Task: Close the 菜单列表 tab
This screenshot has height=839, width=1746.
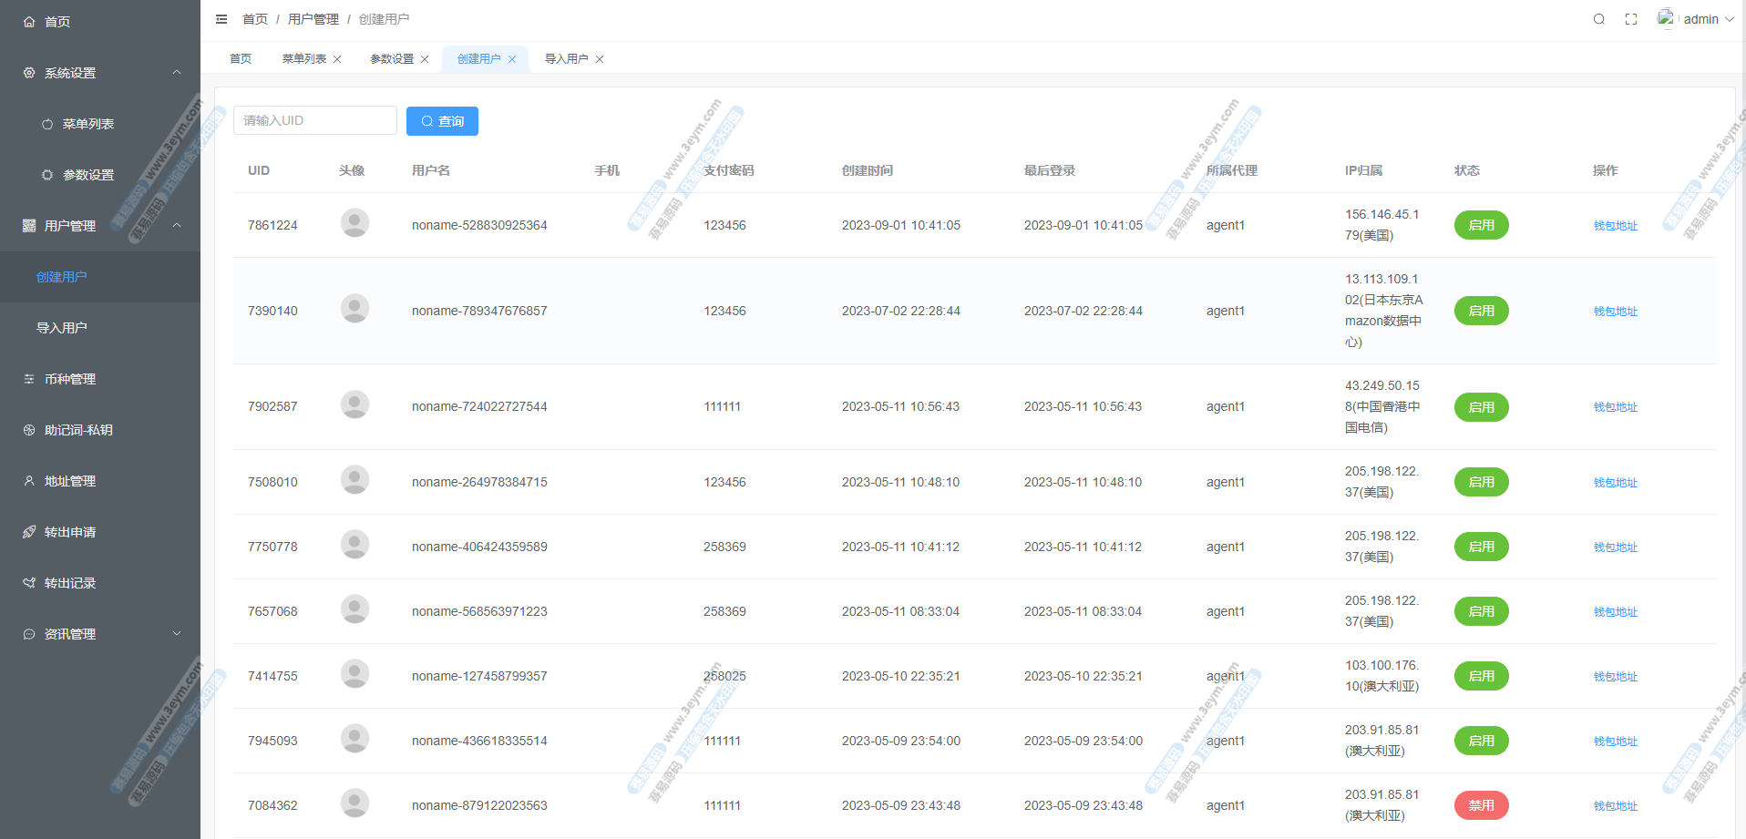Action: (337, 59)
